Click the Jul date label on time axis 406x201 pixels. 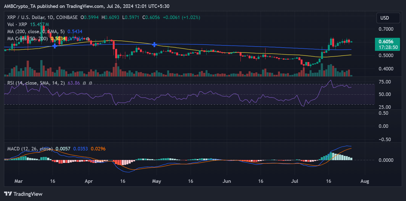295,181
